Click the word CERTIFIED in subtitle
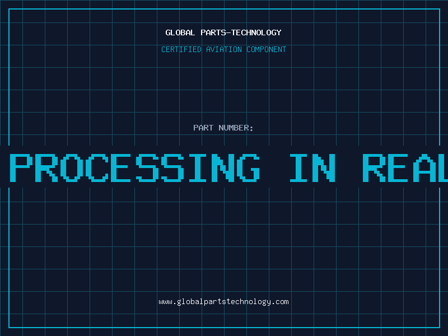This screenshot has width=448, height=336. 181,49
